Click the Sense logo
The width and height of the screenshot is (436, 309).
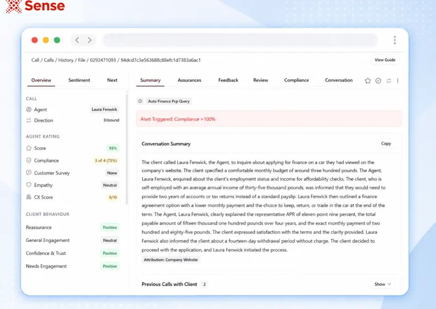35,6
